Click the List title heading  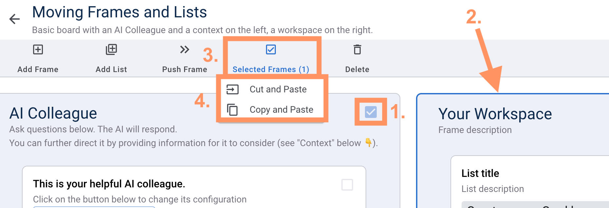(x=480, y=173)
